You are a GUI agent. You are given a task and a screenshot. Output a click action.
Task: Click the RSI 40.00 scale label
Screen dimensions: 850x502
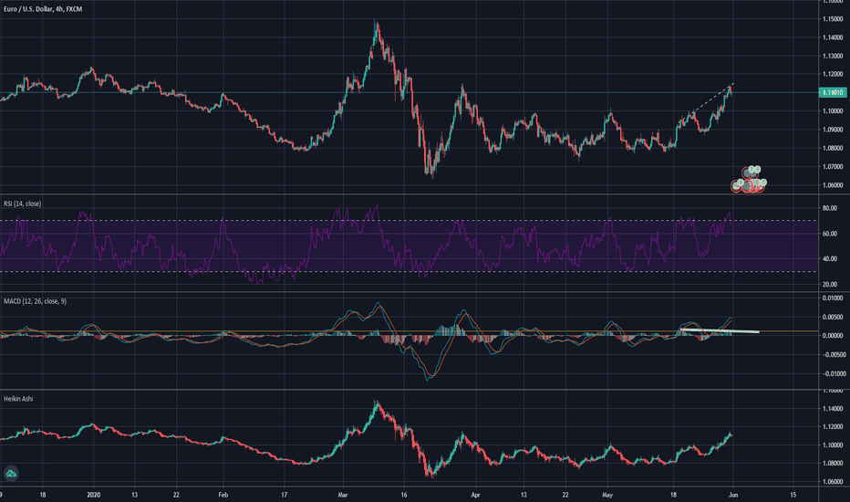829,259
